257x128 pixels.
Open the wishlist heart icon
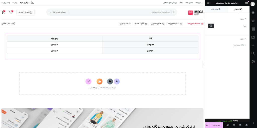coord(11,12)
